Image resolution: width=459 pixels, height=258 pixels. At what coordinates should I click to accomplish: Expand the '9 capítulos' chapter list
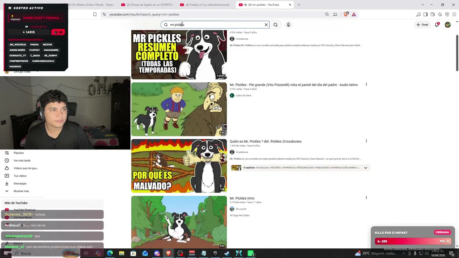pyautogui.click(x=365, y=168)
